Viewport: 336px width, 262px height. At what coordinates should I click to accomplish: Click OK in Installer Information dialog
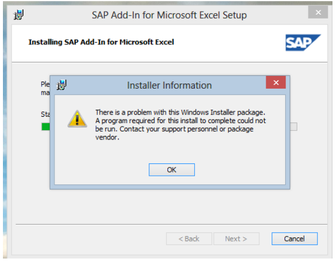point(172,170)
